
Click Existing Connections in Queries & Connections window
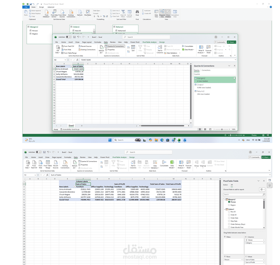(87, 50)
